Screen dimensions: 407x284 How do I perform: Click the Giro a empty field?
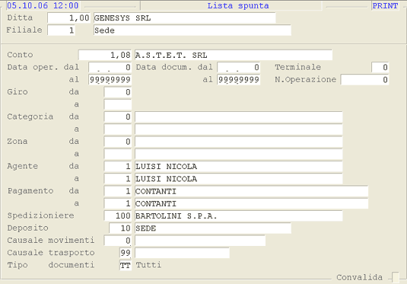click(x=118, y=104)
